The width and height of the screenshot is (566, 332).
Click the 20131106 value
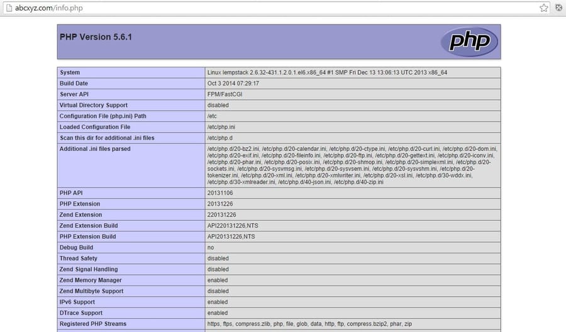(220, 193)
